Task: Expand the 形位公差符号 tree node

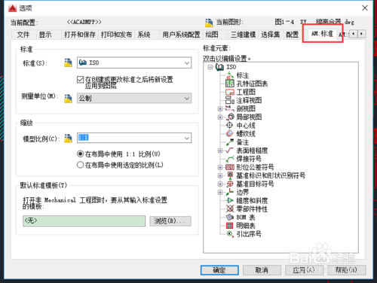Action: 220,167
